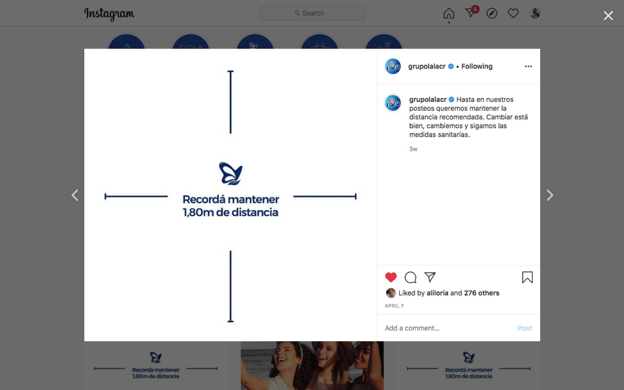Viewport: 624px width, 390px height.
Task: Open the Home feed icon
Action: tap(449, 13)
